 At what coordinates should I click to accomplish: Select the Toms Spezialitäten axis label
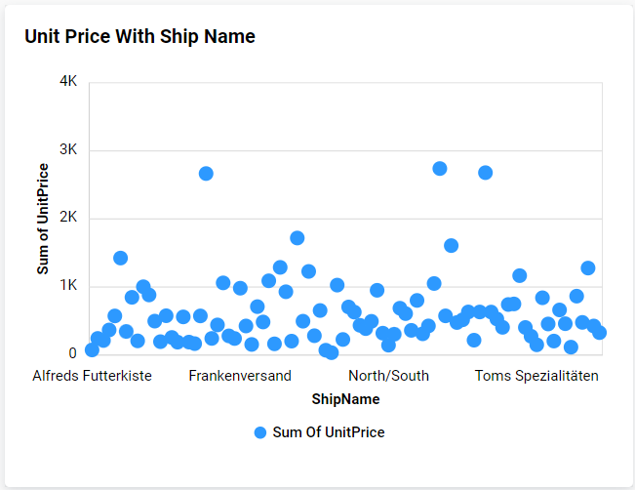click(536, 376)
